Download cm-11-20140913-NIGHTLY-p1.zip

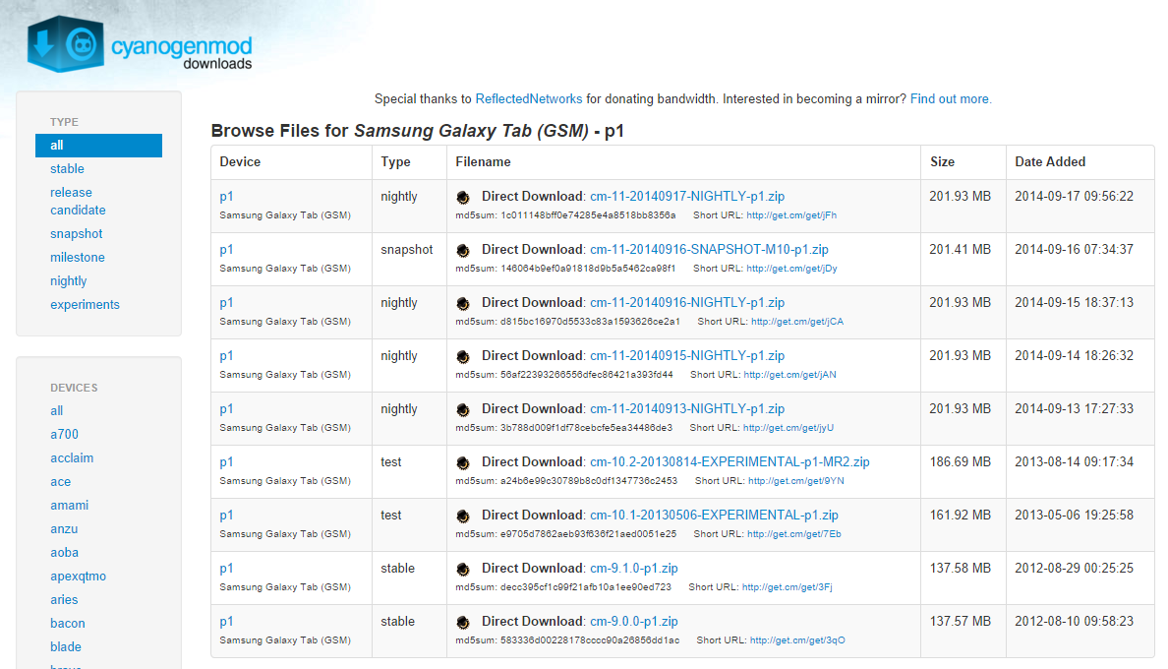(x=687, y=409)
